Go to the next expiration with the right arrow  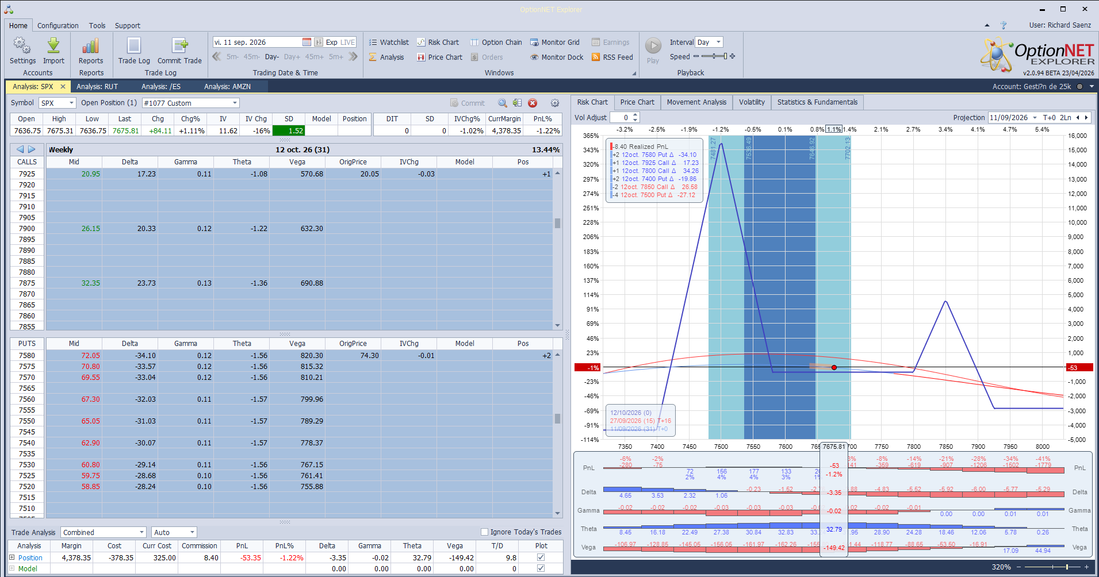click(32, 149)
